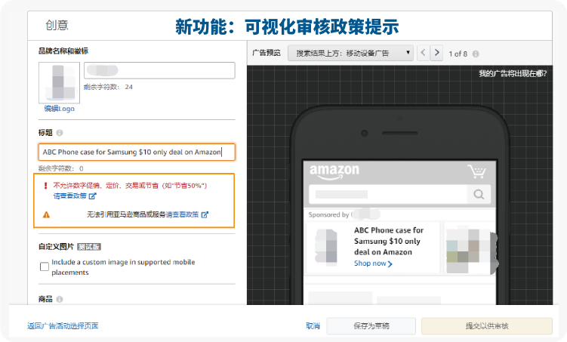The image size is (567, 342).
Task: Open the 搜索结果上方: 移动设备广告 dropdown
Action: click(x=350, y=53)
